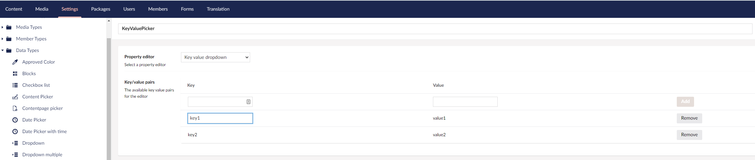
Task: Remove the key2 value2 pair
Action: click(689, 135)
